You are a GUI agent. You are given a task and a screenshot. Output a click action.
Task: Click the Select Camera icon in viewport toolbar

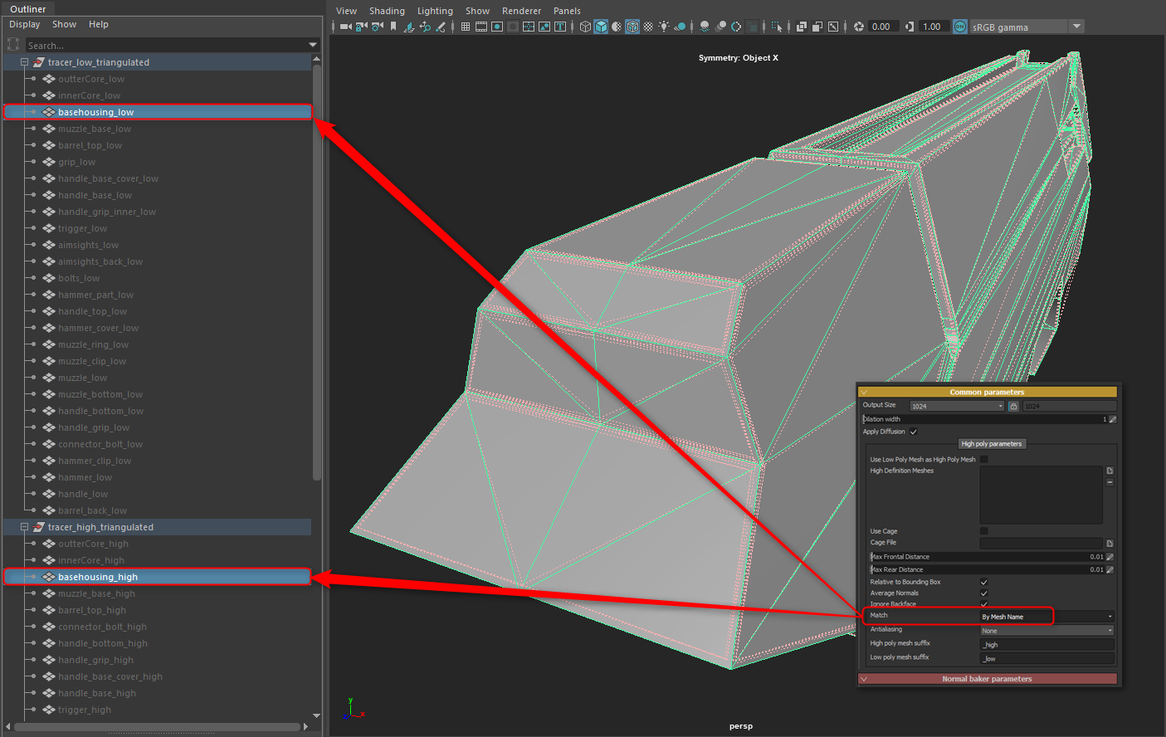click(345, 27)
